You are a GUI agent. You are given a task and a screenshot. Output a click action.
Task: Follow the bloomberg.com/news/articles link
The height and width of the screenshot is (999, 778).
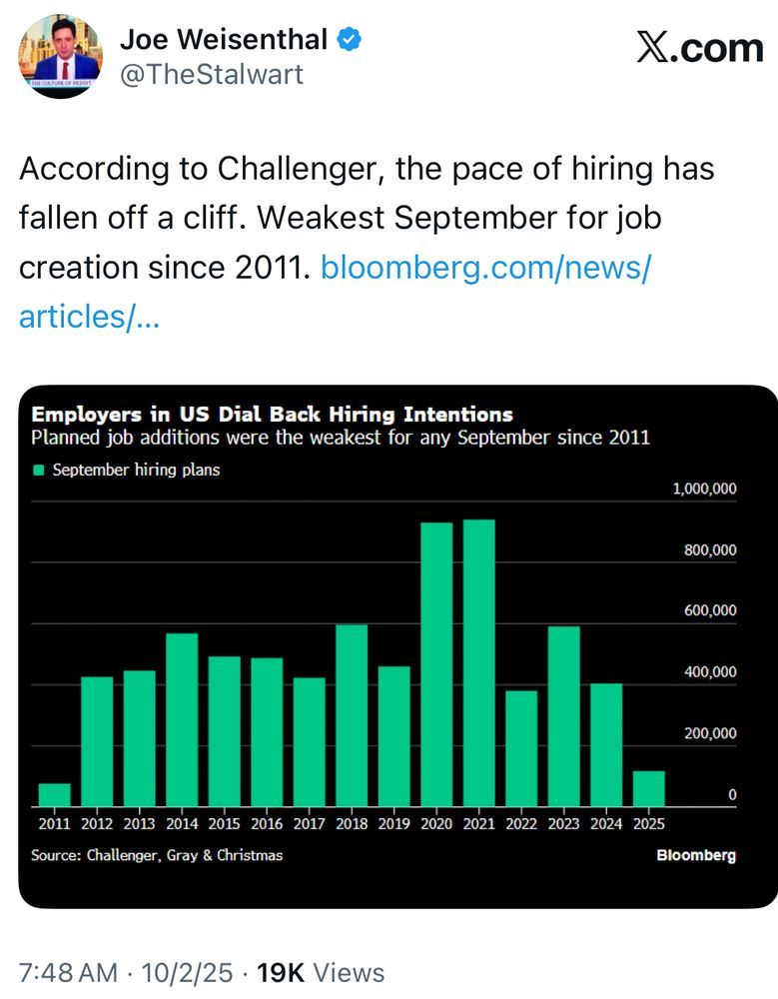tap(335, 291)
